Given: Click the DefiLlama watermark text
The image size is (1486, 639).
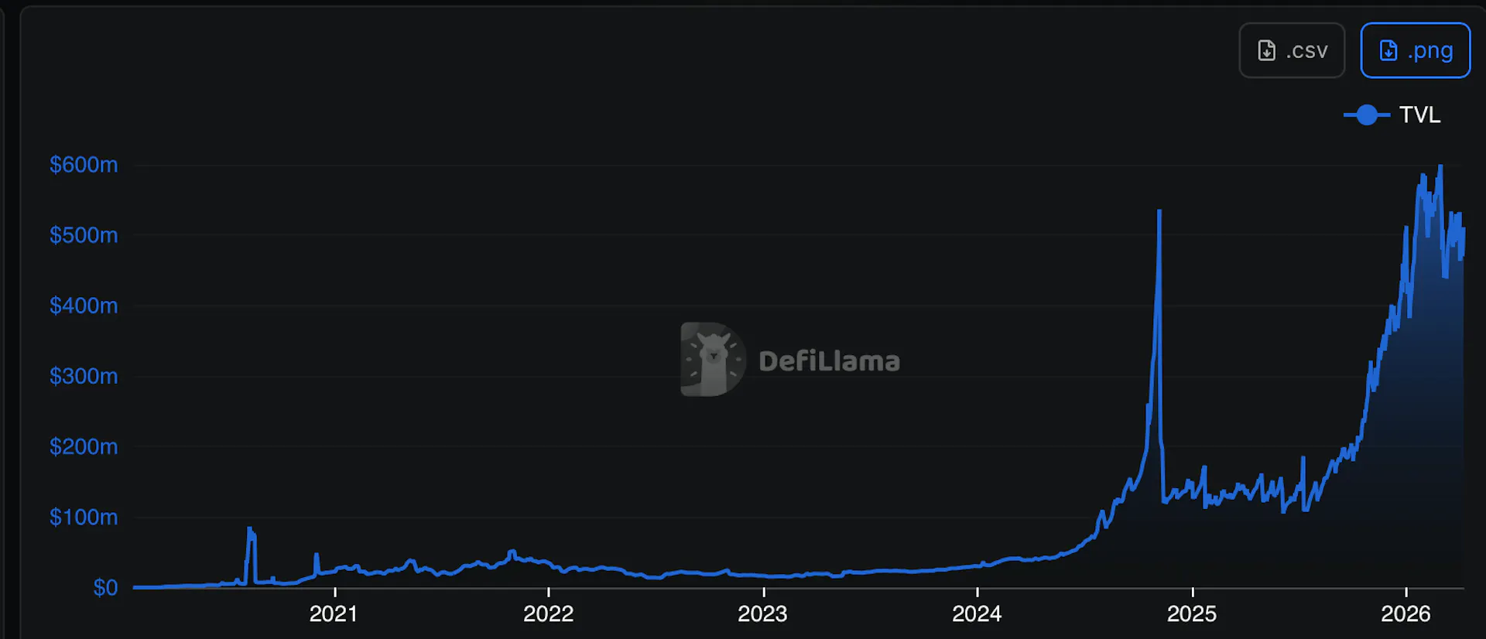Looking at the screenshot, I should click(829, 361).
